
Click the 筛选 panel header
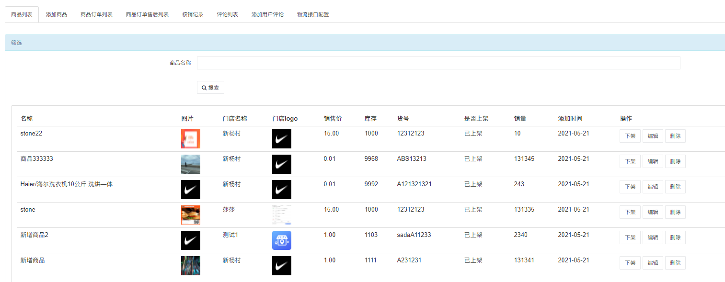[365, 43]
